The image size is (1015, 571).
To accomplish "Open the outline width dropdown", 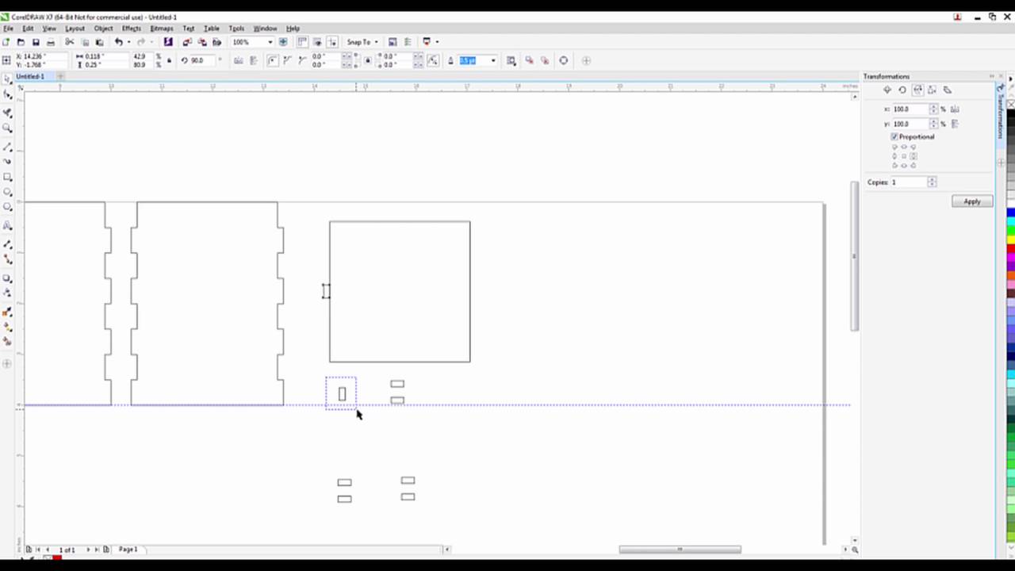I will (x=493, y=60).
